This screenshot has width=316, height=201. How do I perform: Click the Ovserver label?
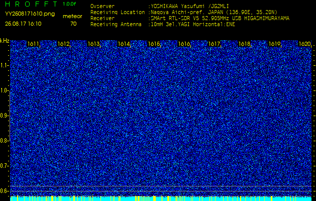(102, 6)
